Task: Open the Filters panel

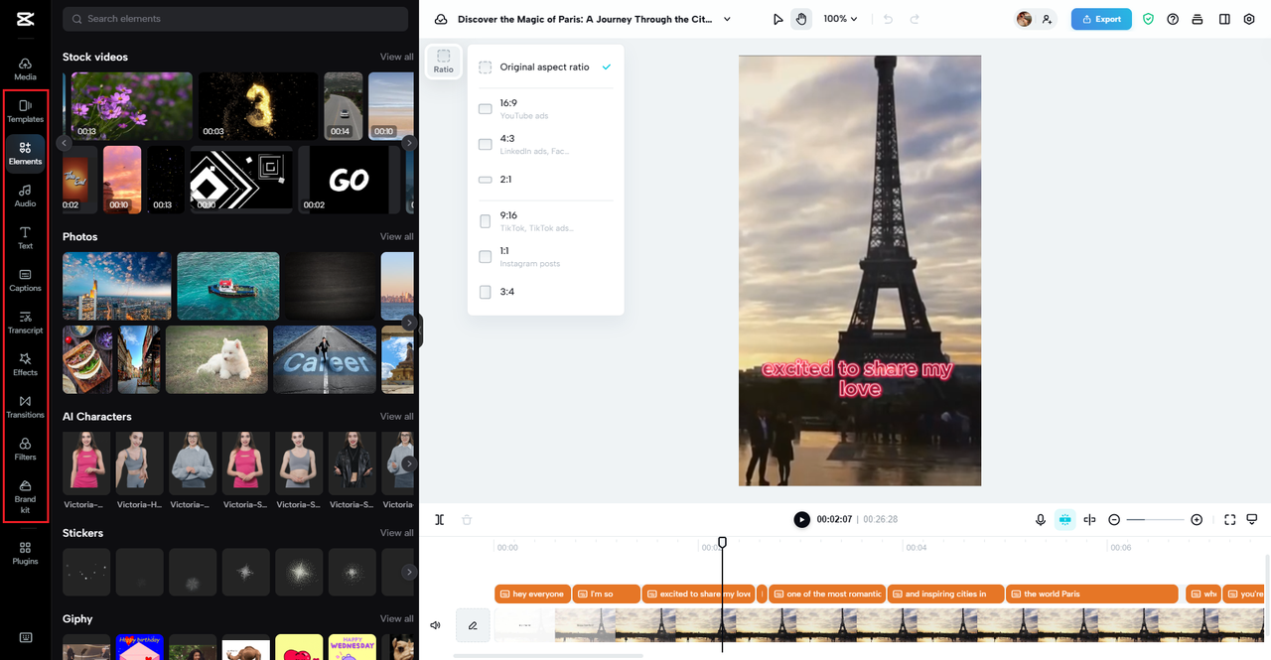Action: tap(25, 449)
